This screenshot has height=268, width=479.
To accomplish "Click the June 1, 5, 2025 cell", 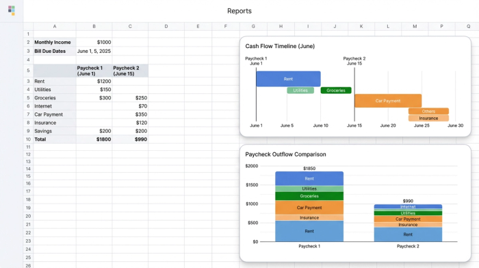I will pyautogui.click(x=94, y=51).
